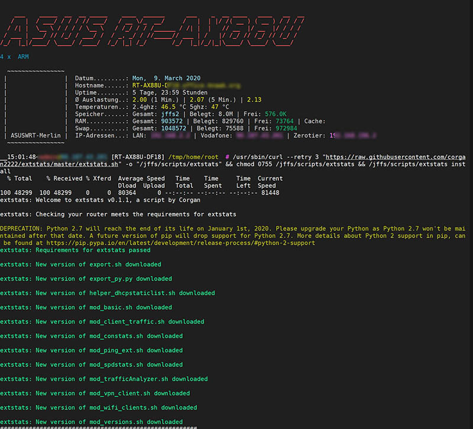Click the prompt host '[RT-AX88U-DF18]'
Image resolution: width=473 pixels, height=429 pixels.
pyautogui.click(x=138, y=157)
